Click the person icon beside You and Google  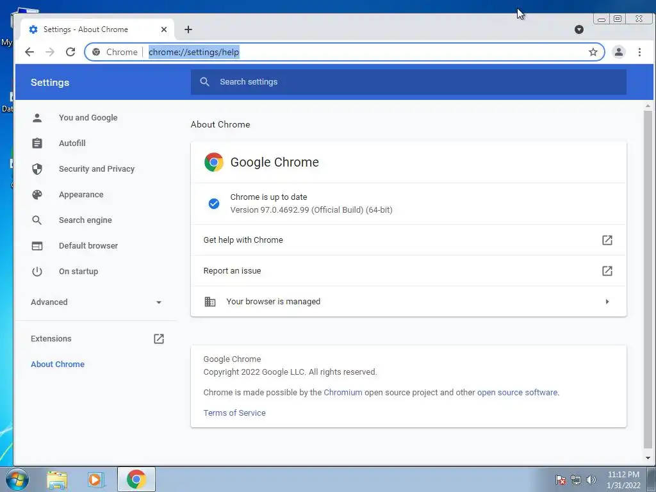point(37,118)
